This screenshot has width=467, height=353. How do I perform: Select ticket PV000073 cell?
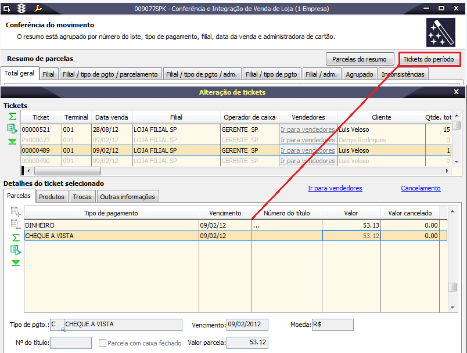click(x=41, y=140)
